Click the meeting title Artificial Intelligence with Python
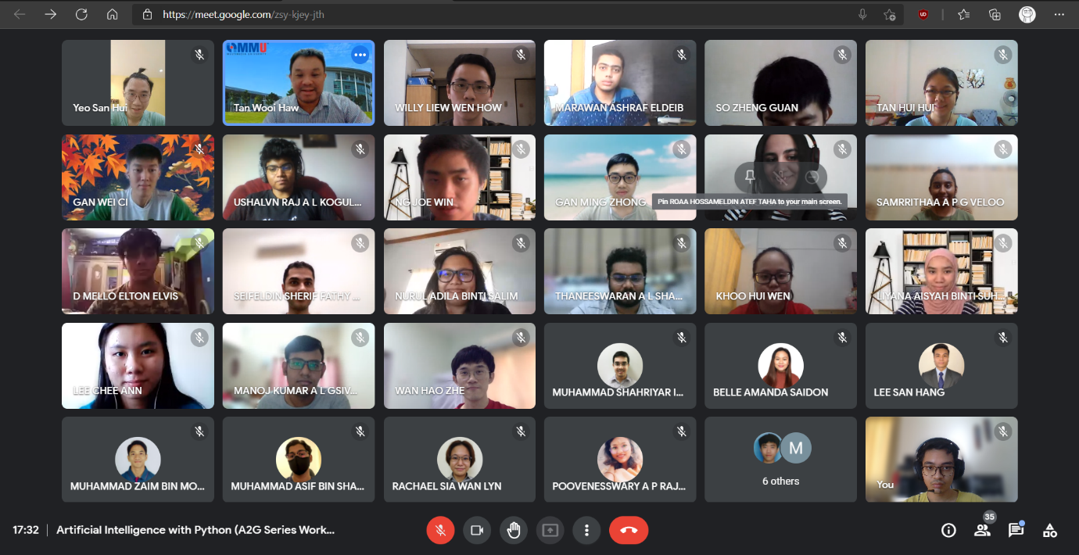This screenshot has width=1079, height=555. coord(195,530)
